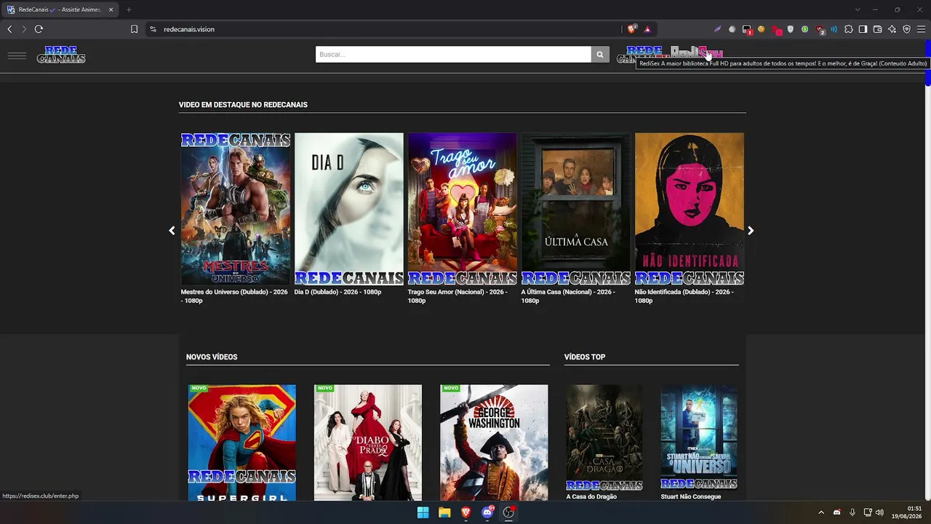Open a new browser tab

click(129, 9)
